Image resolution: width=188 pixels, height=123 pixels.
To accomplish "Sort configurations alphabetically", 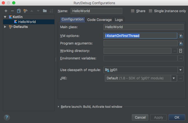I will (x=51, y=11).
